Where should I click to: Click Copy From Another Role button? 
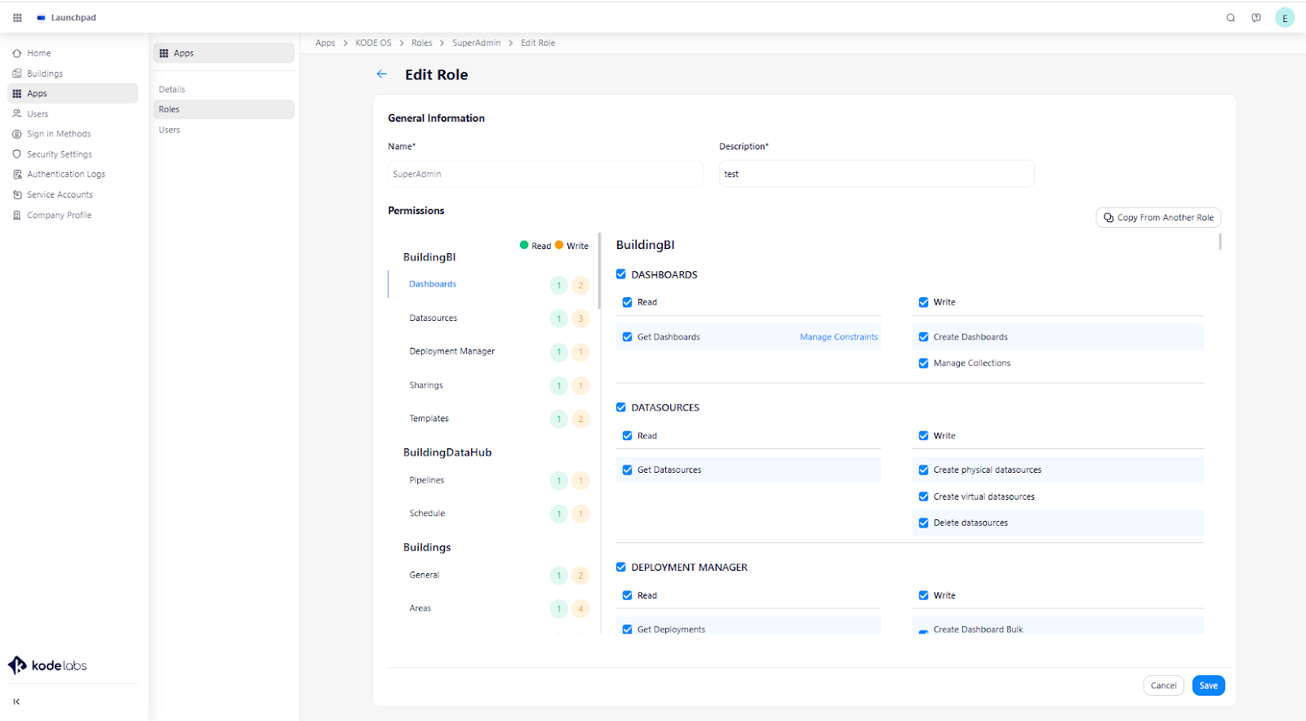[1158, 217]
